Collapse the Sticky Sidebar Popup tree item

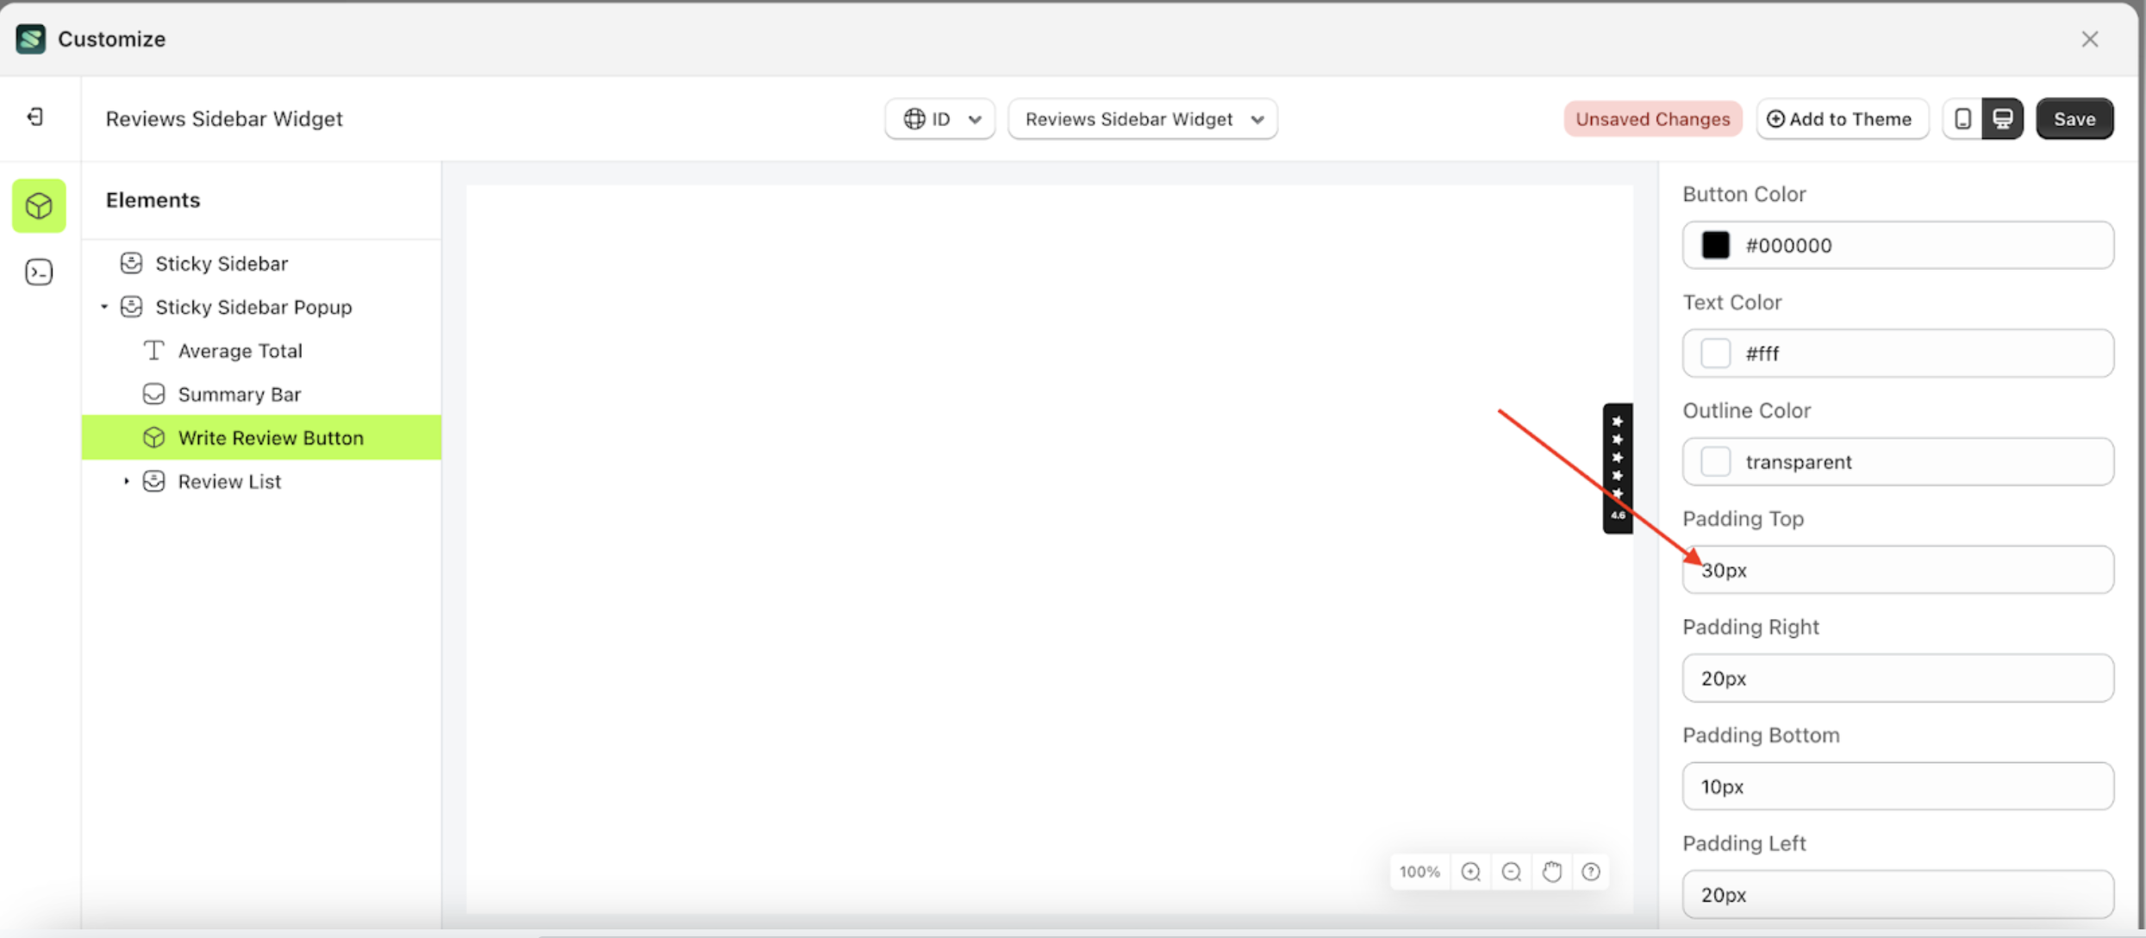coord(104,307)
